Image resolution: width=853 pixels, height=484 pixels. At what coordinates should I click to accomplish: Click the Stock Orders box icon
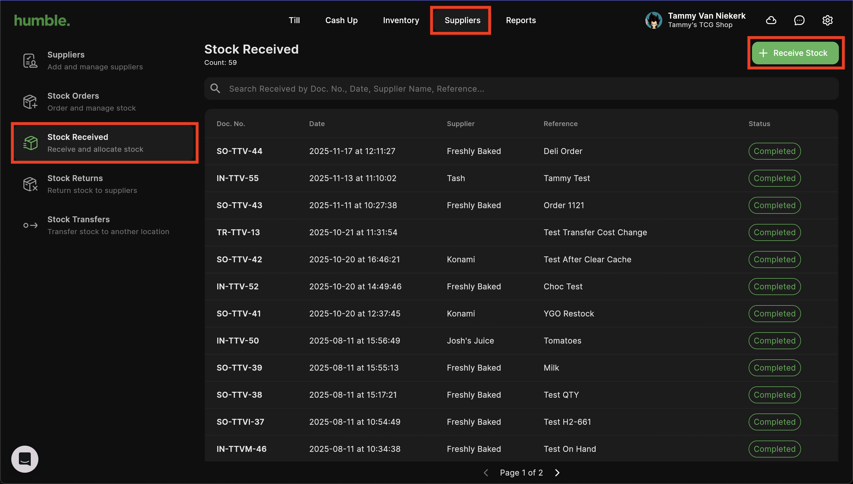tap(30, 102)
